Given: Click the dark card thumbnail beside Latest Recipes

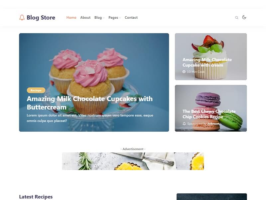Looking at the screenshot, I should pyautogui.click(x=212, y=197).
